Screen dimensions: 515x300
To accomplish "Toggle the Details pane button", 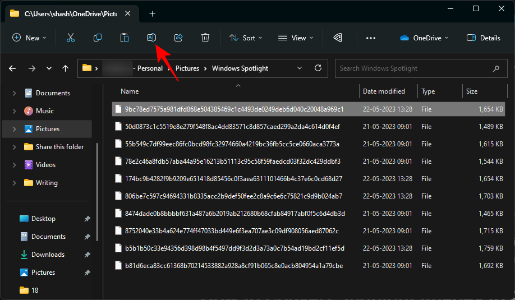I will [484, 38].
